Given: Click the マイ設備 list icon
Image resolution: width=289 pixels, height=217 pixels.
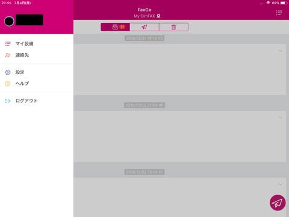Looking at the screenshot, I should click(x=8, y=43).
